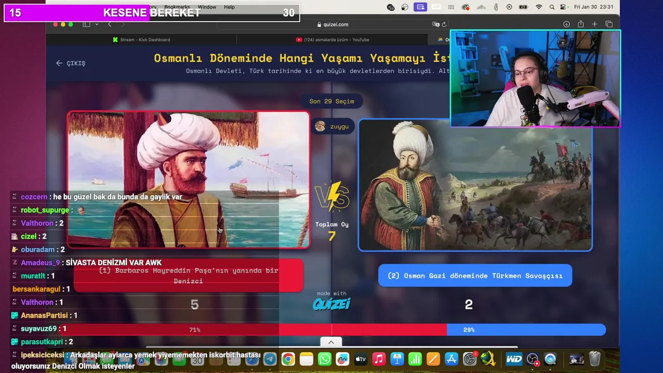The width and height of the screenshot is (663, 373).
Task: Launch Google Chrome from the Dock
Action: click(288, 359)
